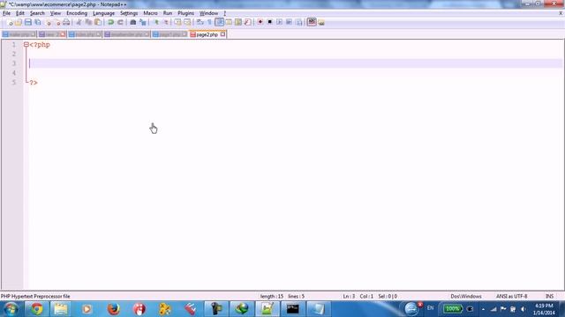The width and height of the screenshot is (565, 317).
Task: Open the Window menu
Action: 208,13
